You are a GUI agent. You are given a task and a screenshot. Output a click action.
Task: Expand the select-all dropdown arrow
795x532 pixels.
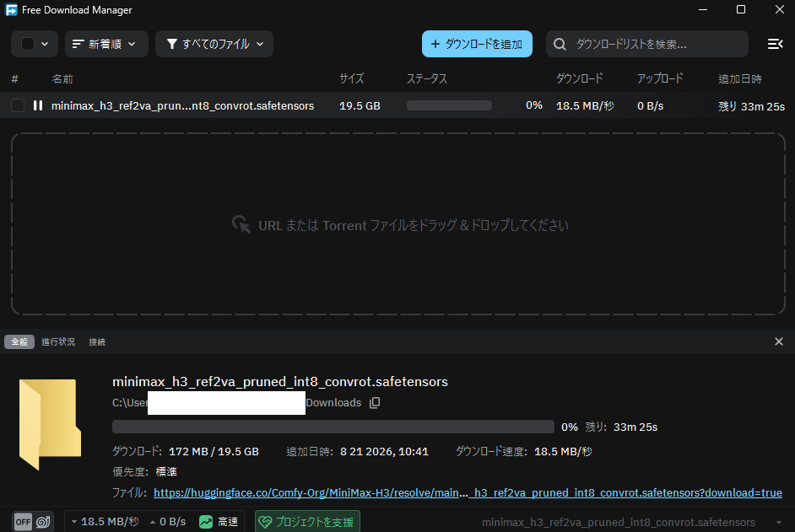45,44
